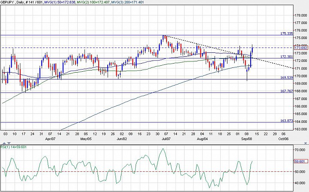Click the MVG(3) 200=171.401 legend label
This screenshot has width=309, height=192.
pyautogui.click(x=127, y=2)
